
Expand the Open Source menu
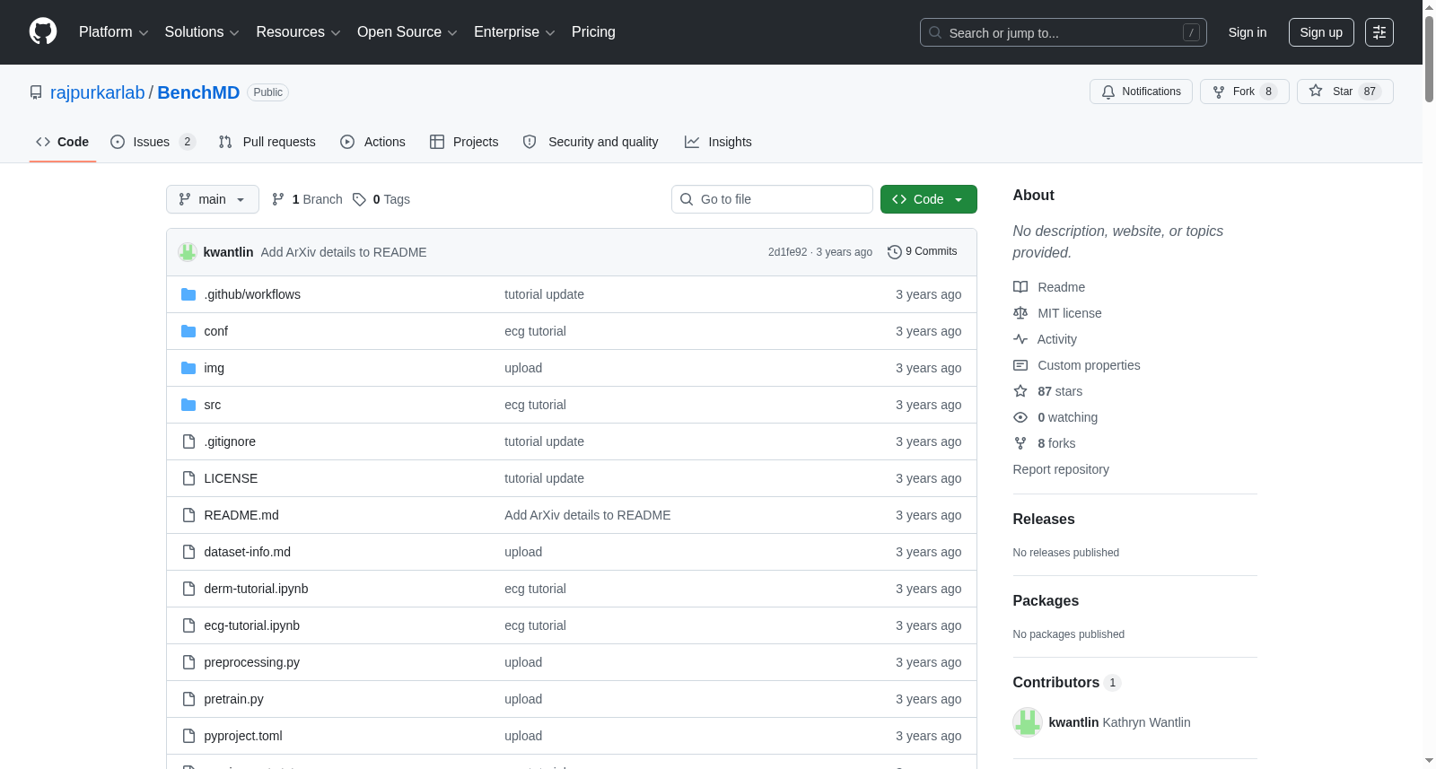pyautogui.click(x=407, y=32)
